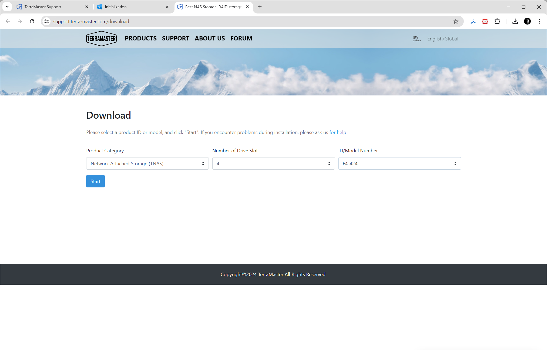Expand the Product Category dropdown

[x=147, y=164]
